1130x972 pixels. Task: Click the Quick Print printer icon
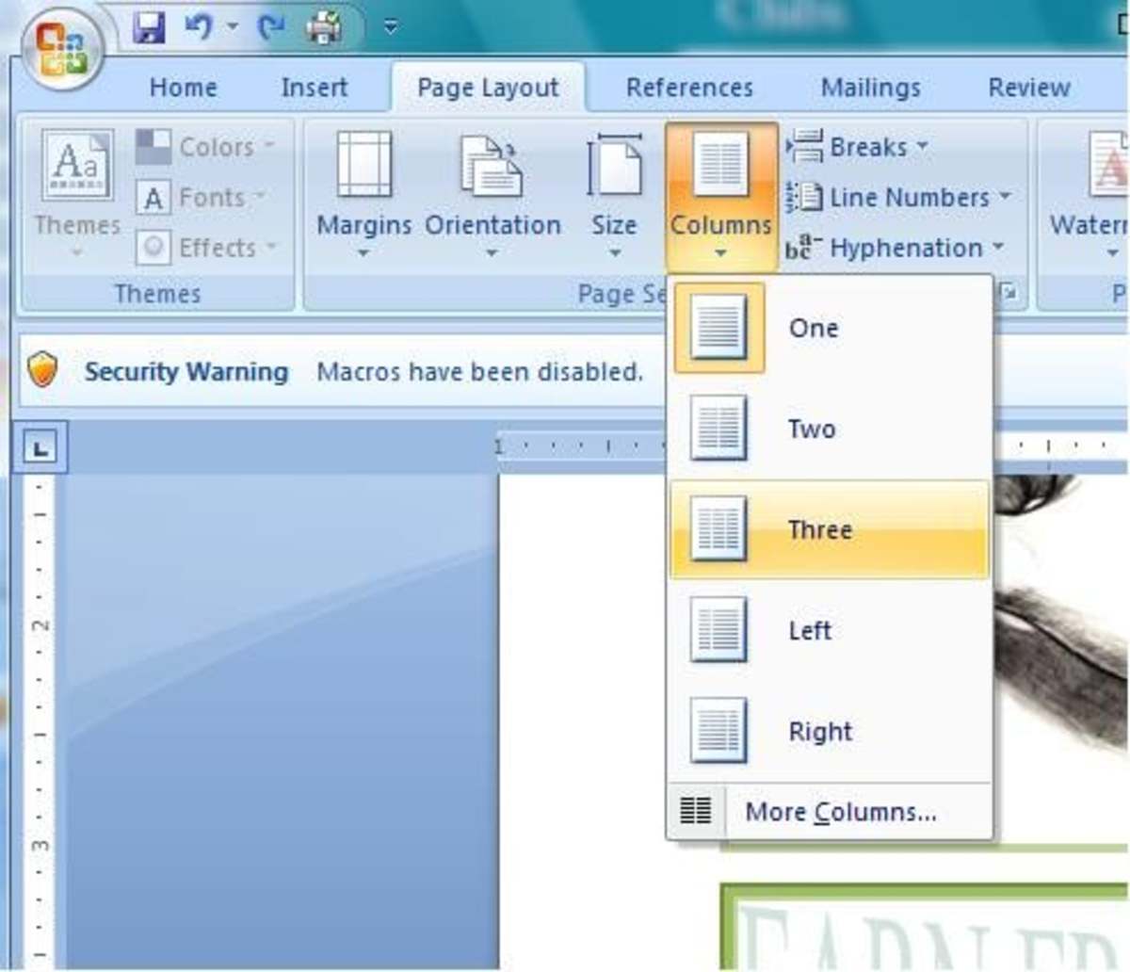(x=324, y=27)
